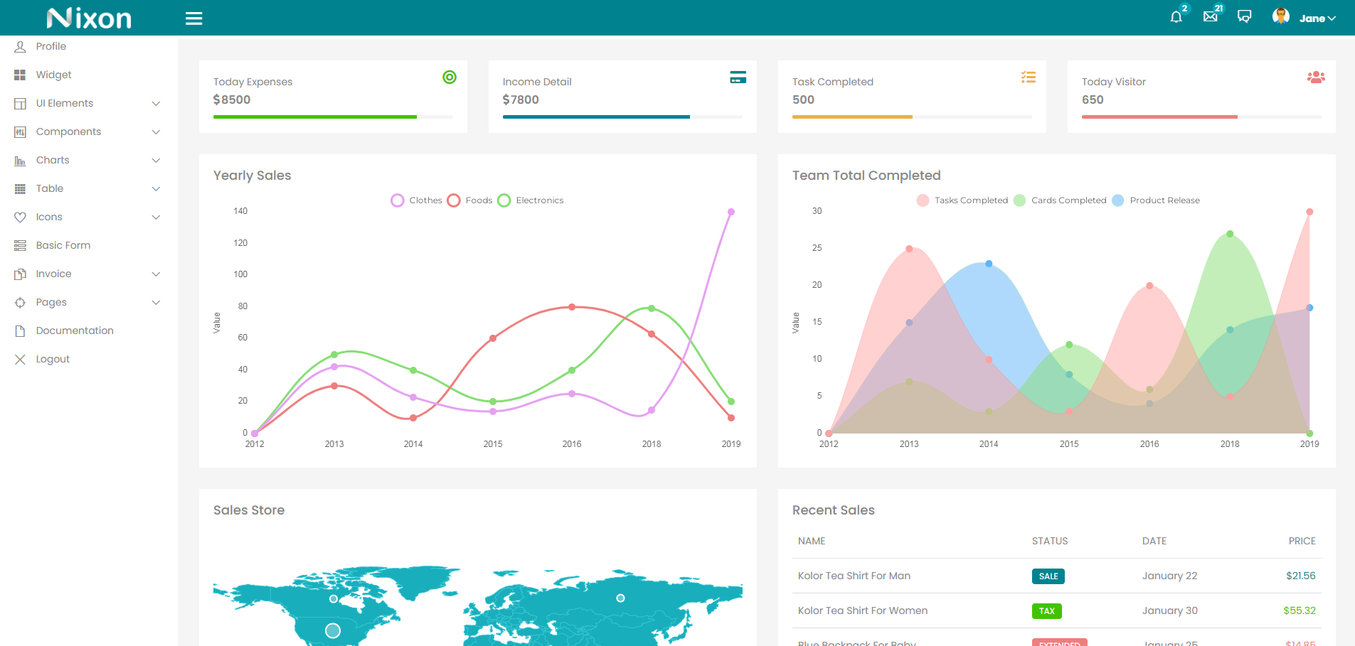This screenshot has width=1355, height=646.
Task: Open the notifications bell icon
Action: click(x=1176, y=16)
